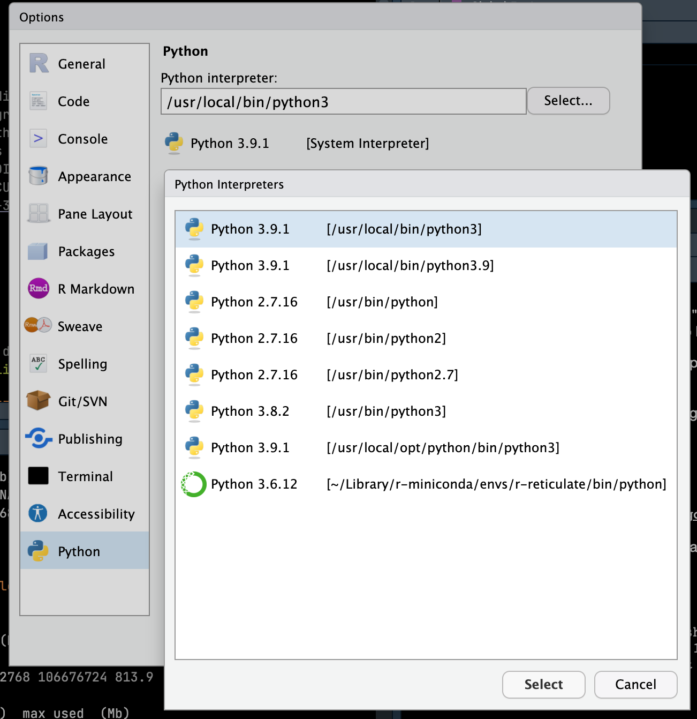
Task: Cancel the Python Interpreters dialog
Action: (x=635, y=684)
